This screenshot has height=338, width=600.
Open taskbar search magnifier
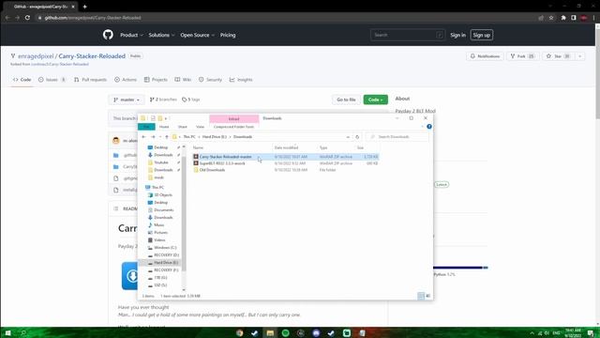pos(23,332)
